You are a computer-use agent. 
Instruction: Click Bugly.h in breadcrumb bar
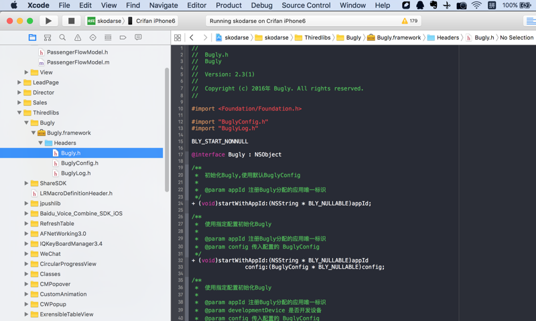(x=480, y=38)
